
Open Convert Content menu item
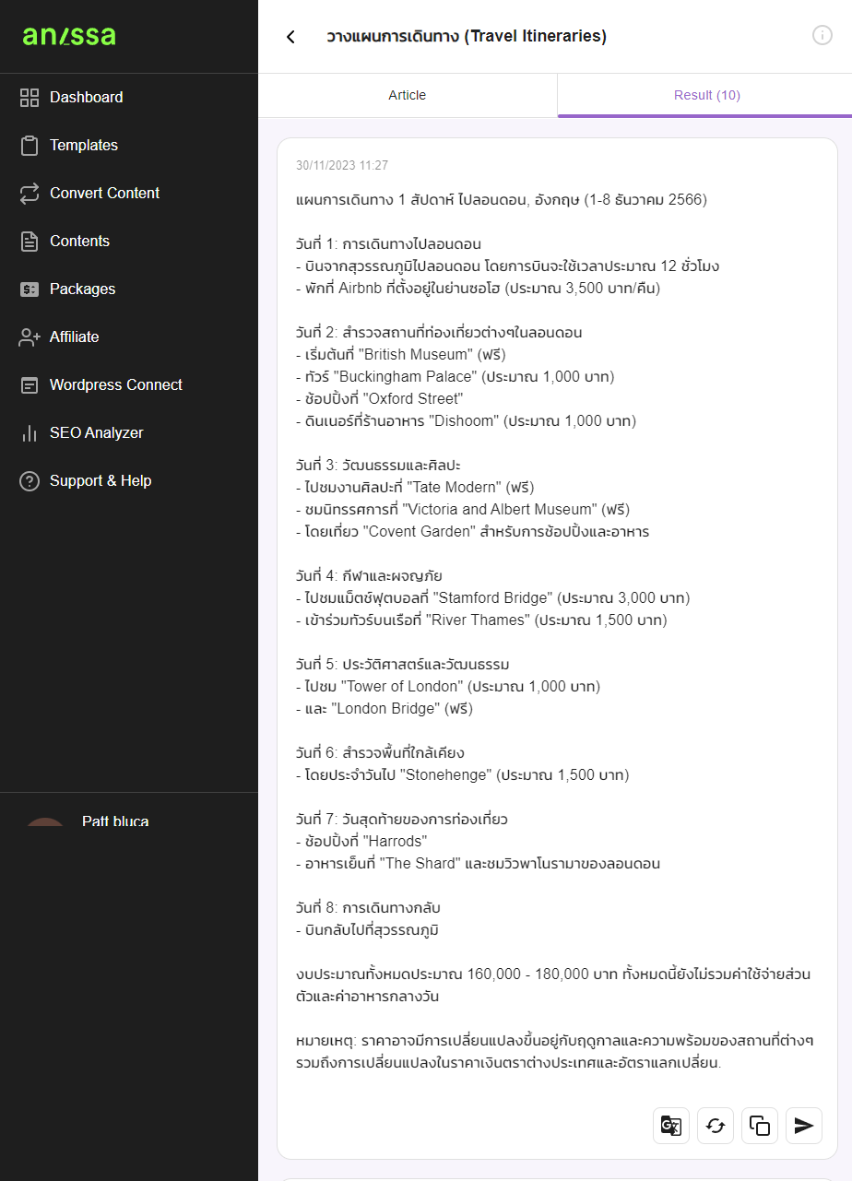click(x=129, y=193)
